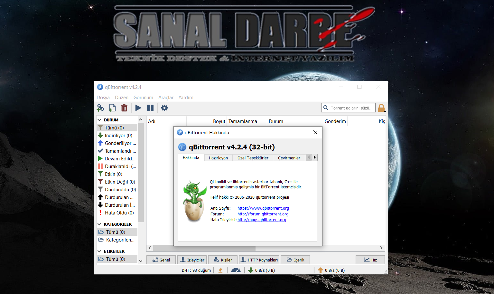Screen dimensions: 494x294
Task: Close the qBittorrent Hakkında dialog
Action: [x=315, y=132]
